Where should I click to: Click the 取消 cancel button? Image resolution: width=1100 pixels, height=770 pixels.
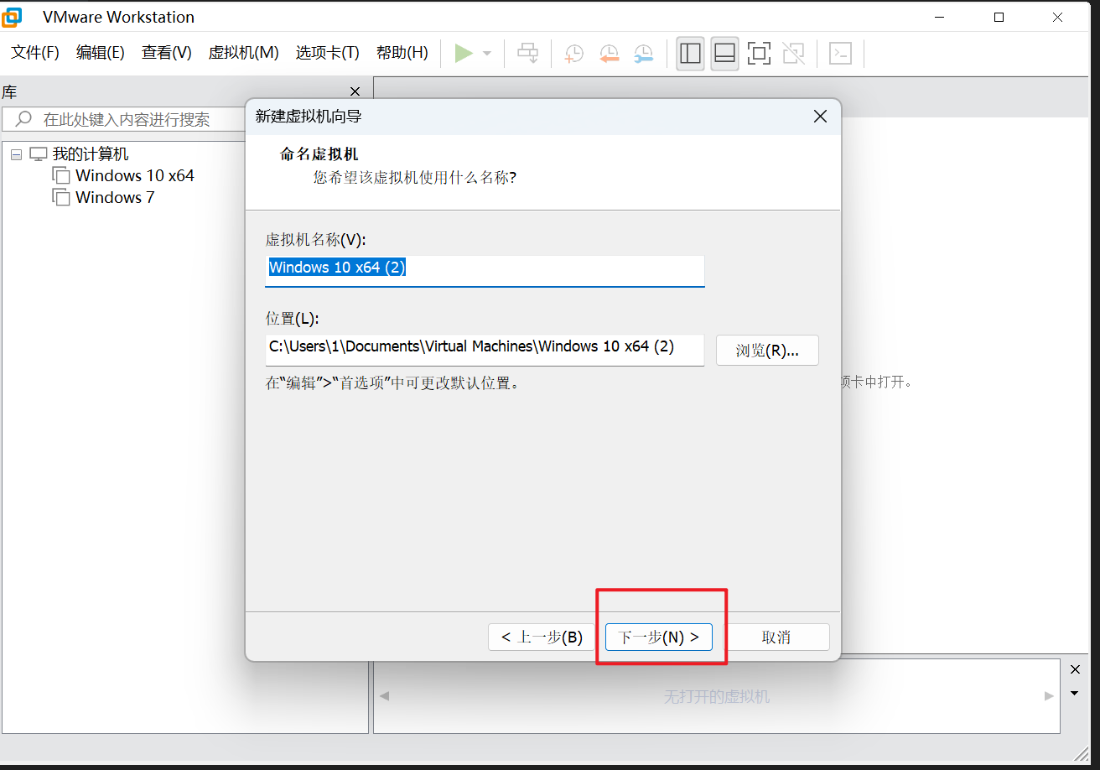[776, 637]
